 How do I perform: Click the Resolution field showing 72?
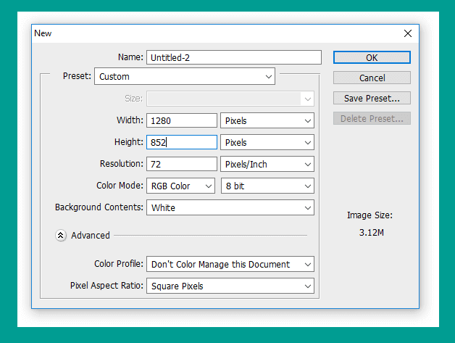[x=182, y=164]
